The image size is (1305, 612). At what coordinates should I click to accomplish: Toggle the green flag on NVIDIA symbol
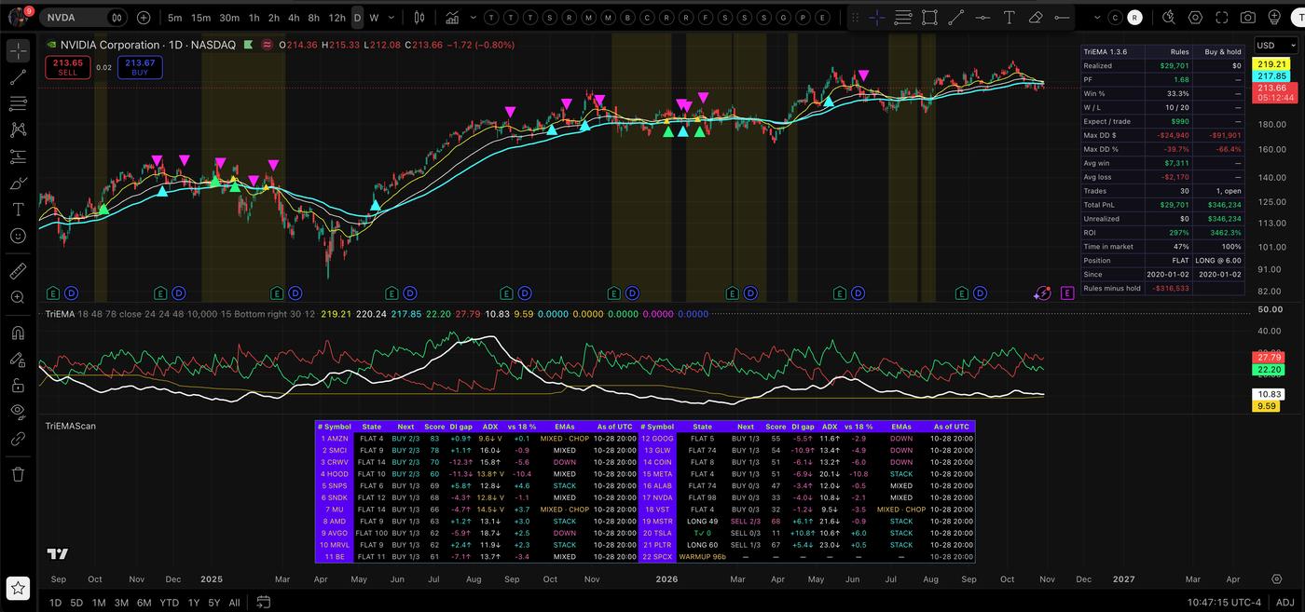[247, 45]
